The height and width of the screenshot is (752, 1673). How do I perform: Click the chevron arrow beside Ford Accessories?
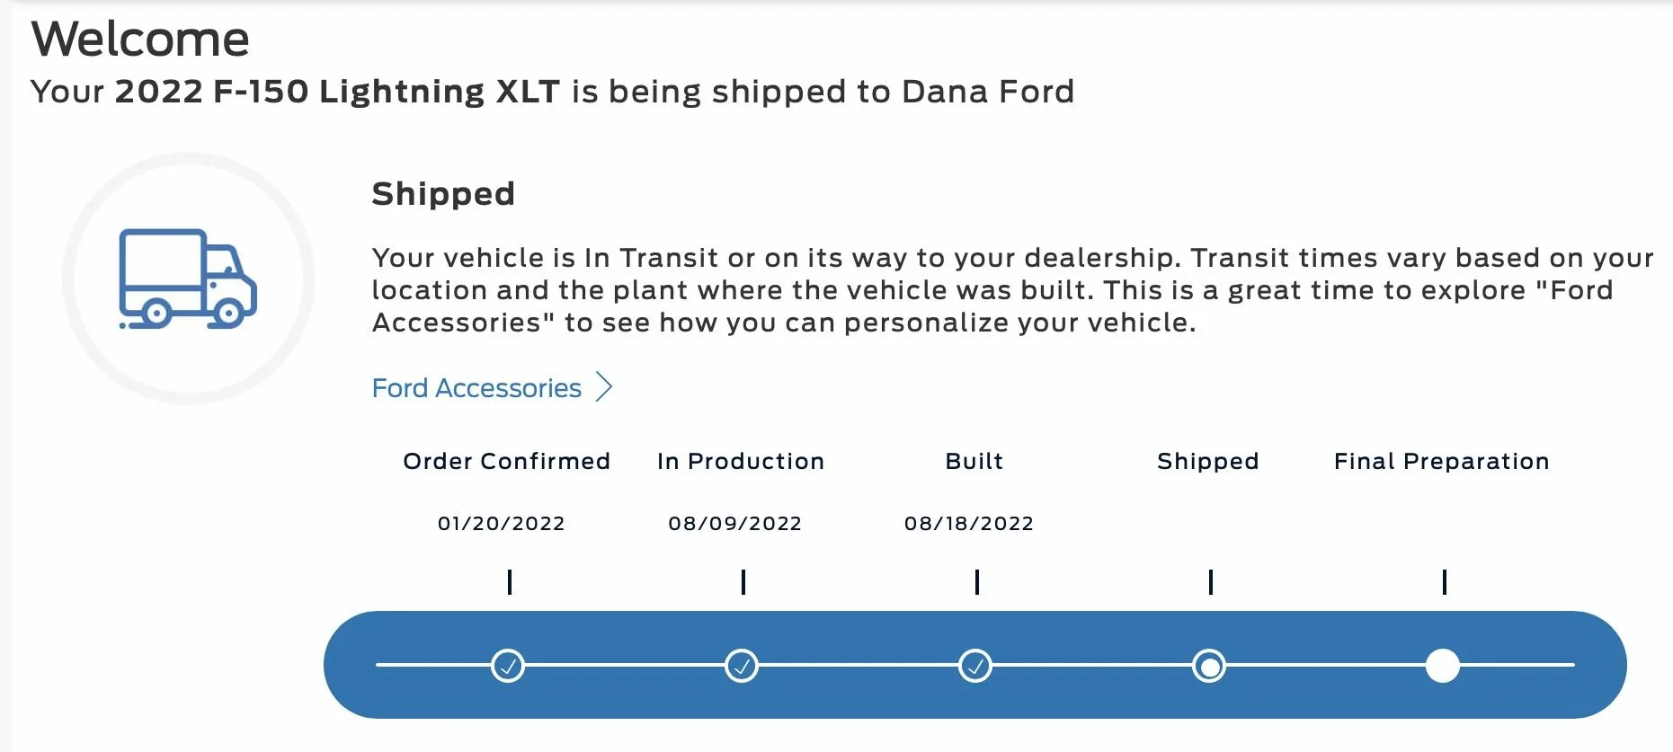(605, 387)
